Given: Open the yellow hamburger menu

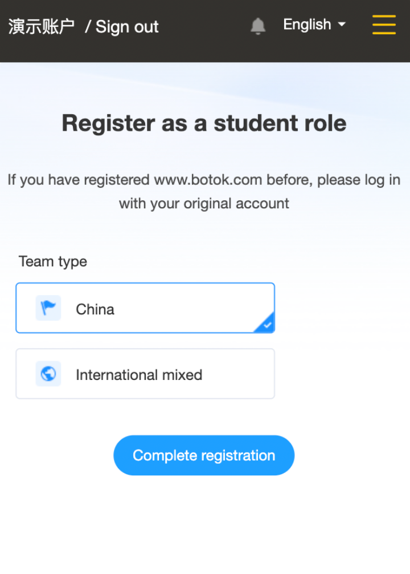Looking at the screenshot, I should pyautogui.click(x=384, y=25).
